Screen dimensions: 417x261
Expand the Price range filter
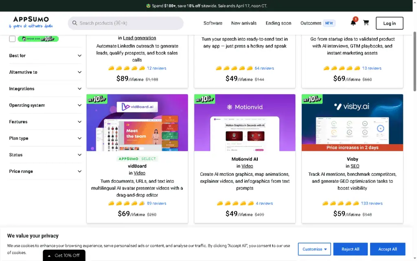[x=45, y=171]
